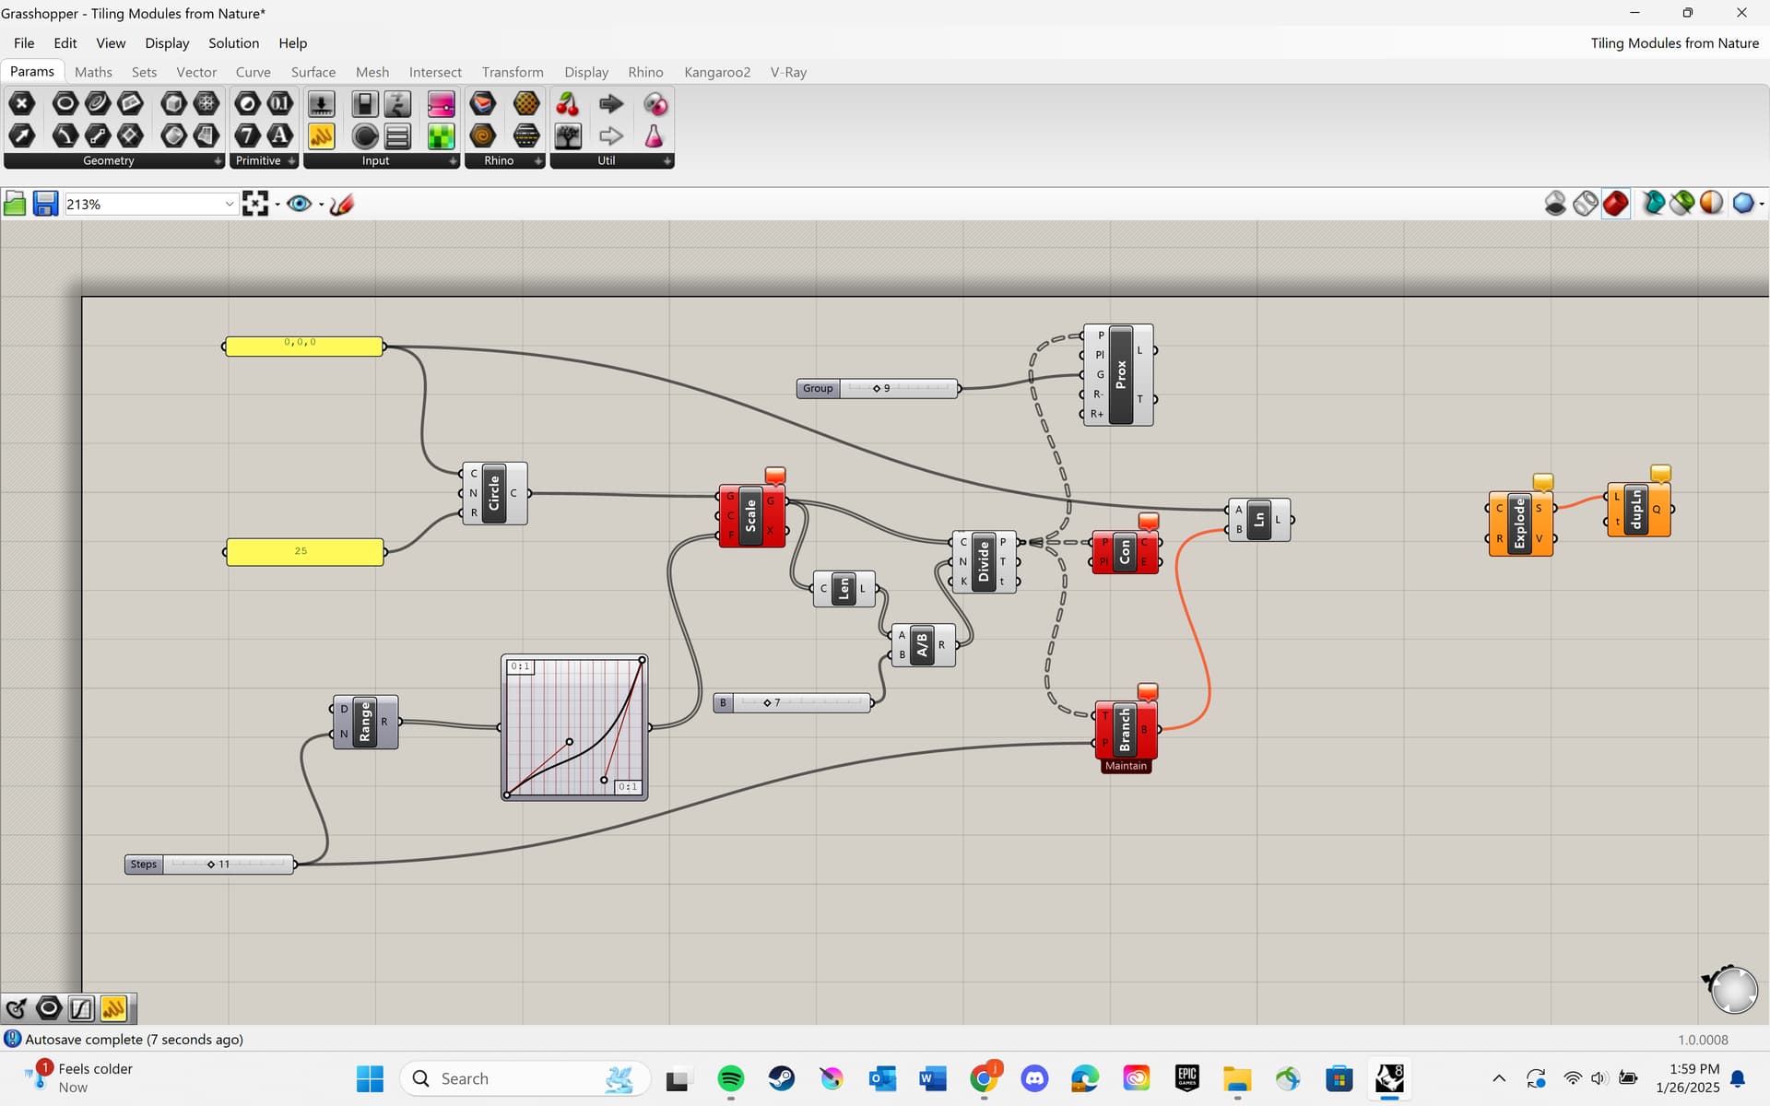
Task: Click the Maintain label under Branch component
Action: [1126, 766]
